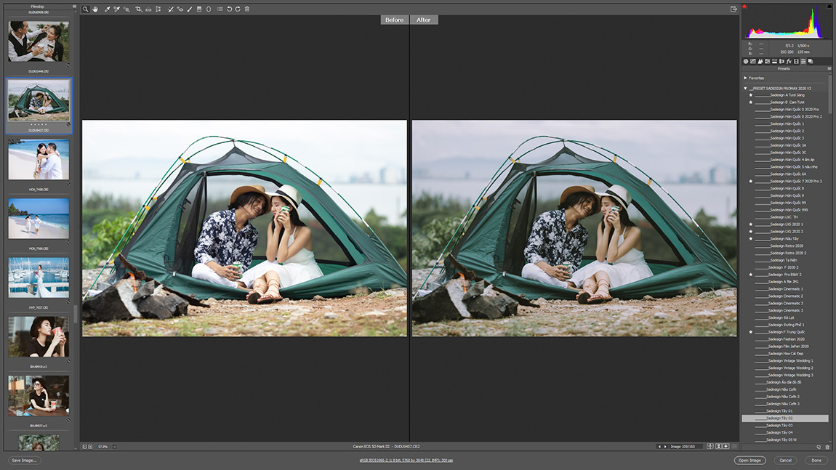
Task: Switch to the Tone Curve panel tab
Action: click(x=752, y=62)
